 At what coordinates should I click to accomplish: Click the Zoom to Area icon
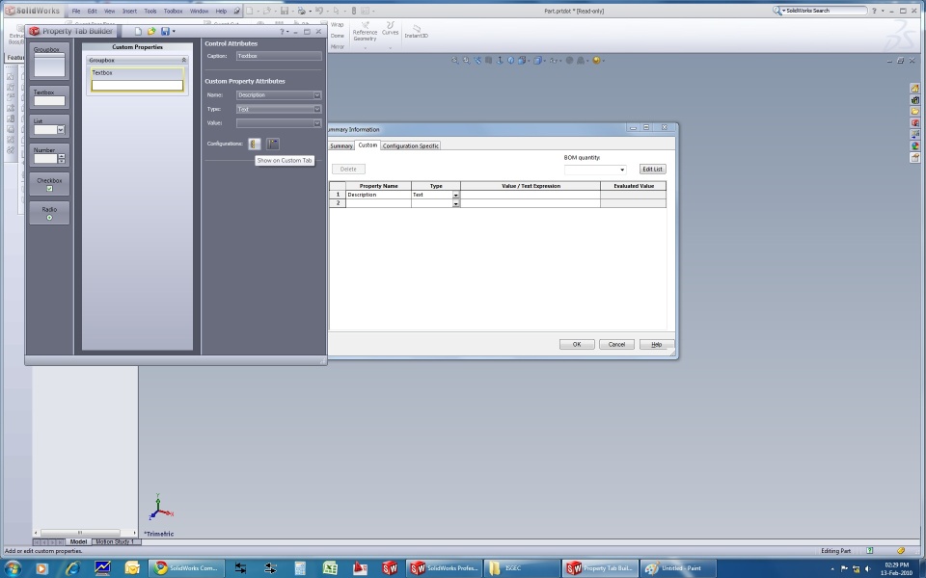pyautogui.click(x=466, y=60)
